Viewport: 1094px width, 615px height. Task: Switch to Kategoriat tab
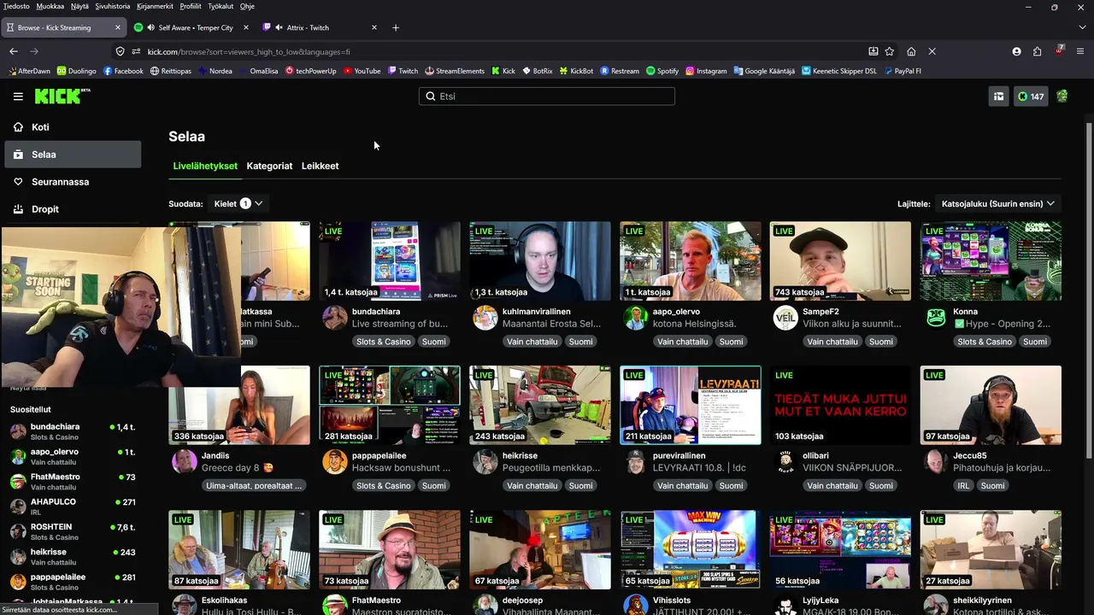tap(269, 166)
